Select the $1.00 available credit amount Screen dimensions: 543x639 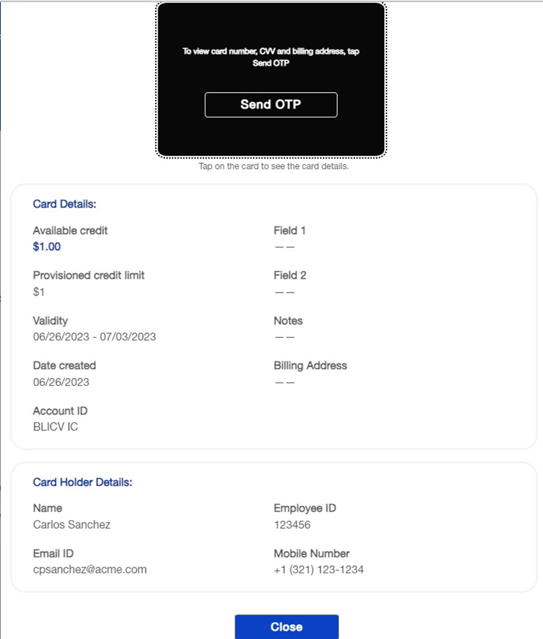pos(46,246)
